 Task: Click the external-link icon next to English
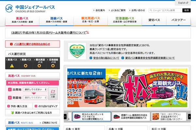[187, 3]
